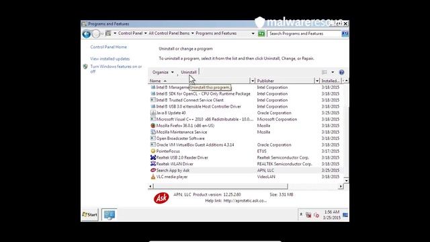Click the change view icon
The image size is (430, 242).
pos(325,72)
